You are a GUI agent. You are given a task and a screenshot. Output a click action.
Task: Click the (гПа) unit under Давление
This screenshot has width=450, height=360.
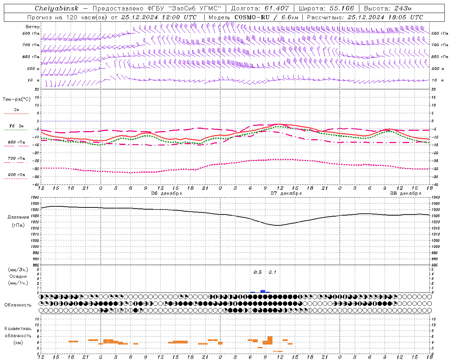(18, 225)
